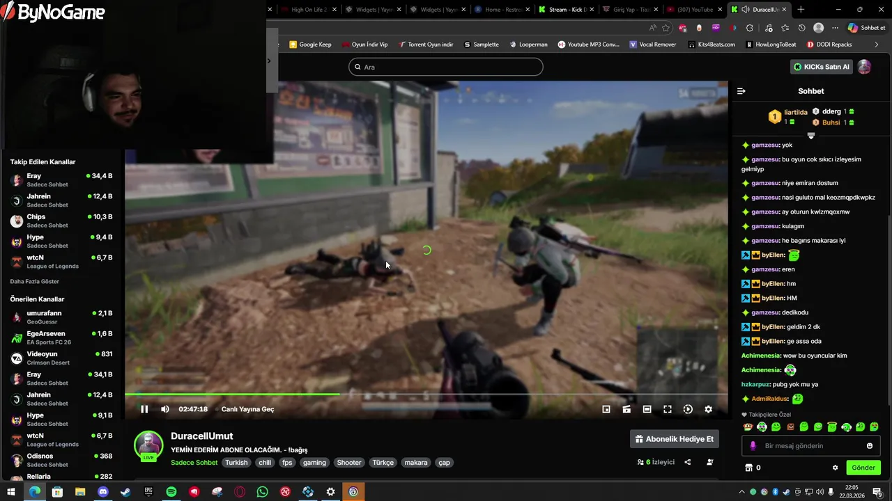
Task: Open Discord from the taskbar
Action: (x=103, y=492)
